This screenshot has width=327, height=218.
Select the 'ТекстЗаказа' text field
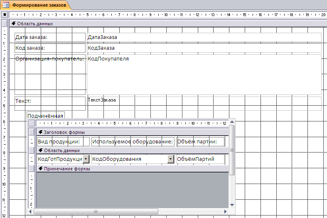(x=204, y=103)
